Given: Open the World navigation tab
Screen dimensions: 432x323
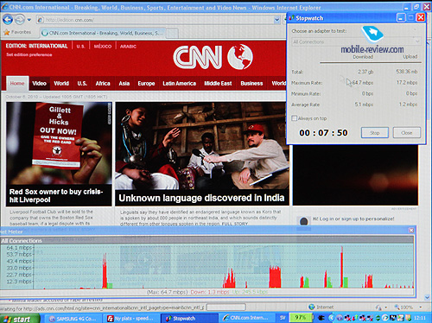Looking at the screenshot, I should (x=61, y=84).
